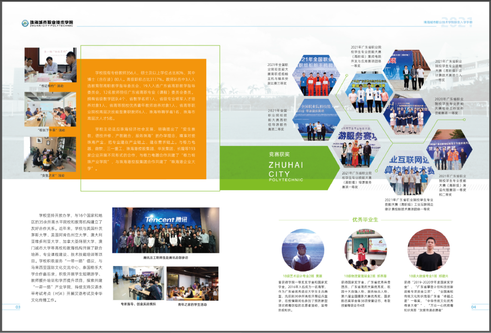Select caption about 货运代理赛项一等奖和二等奖
Screen dimensions: 491x333
(x=453, y=185)
